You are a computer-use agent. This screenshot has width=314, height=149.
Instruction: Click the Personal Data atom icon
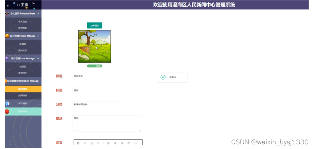click(7, 14)
